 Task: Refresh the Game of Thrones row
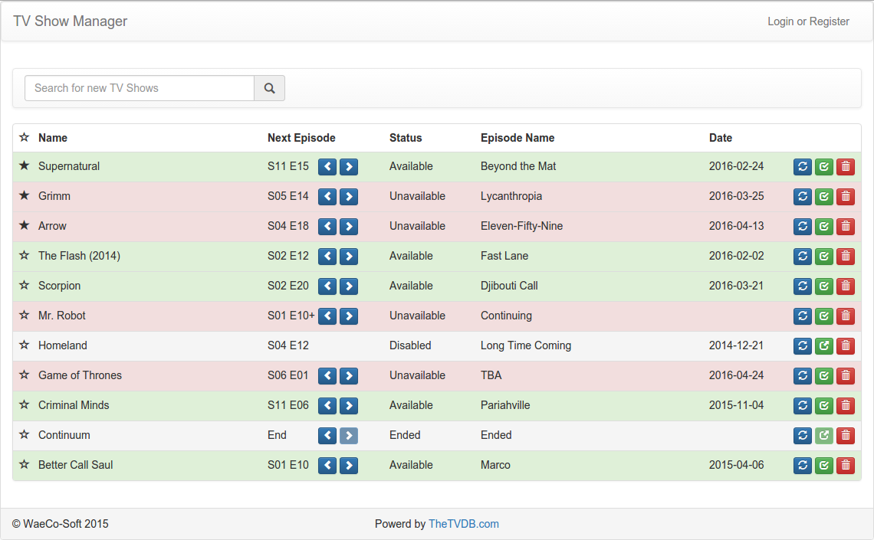pyautogui.click(x=803, y=376)
